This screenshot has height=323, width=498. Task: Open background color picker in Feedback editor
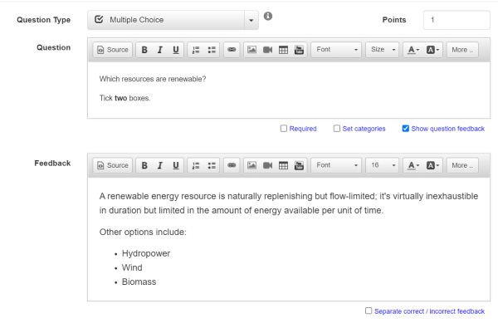pyautogui.click(x=432, y=165)
